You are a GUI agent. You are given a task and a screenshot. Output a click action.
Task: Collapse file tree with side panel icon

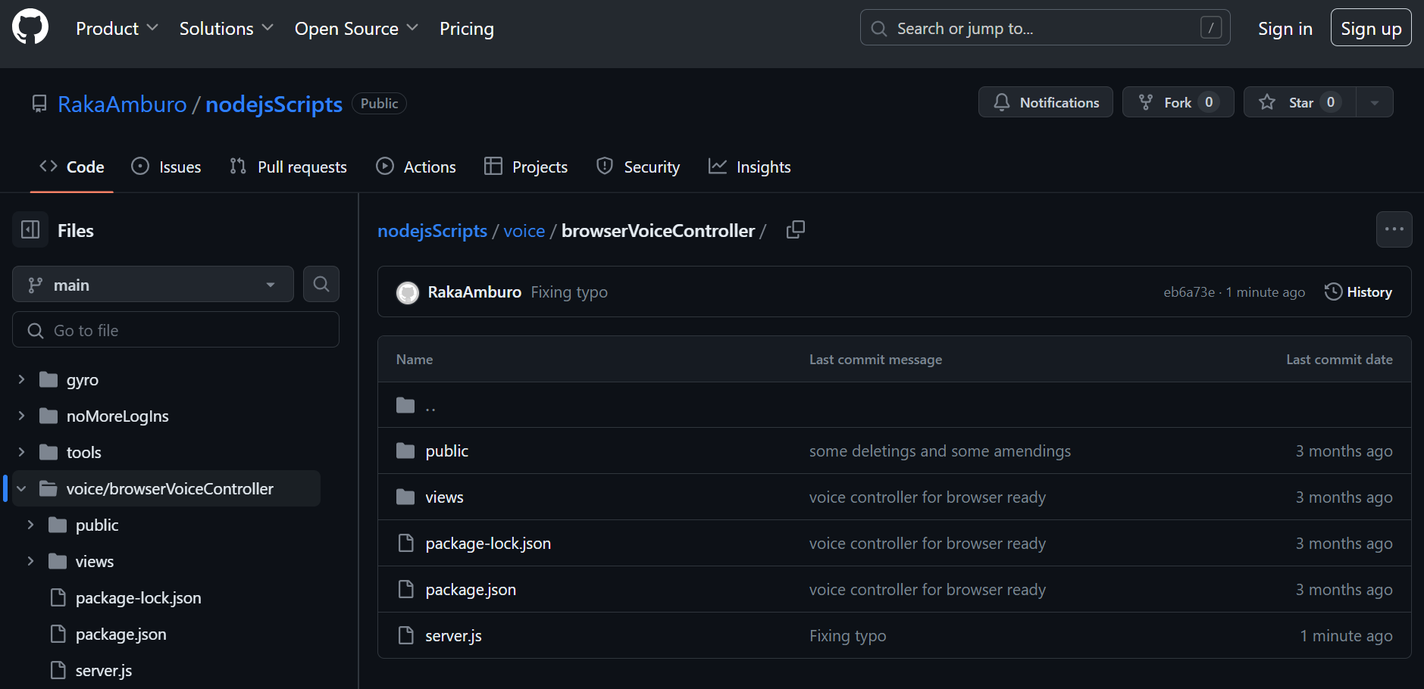point(30,230)
